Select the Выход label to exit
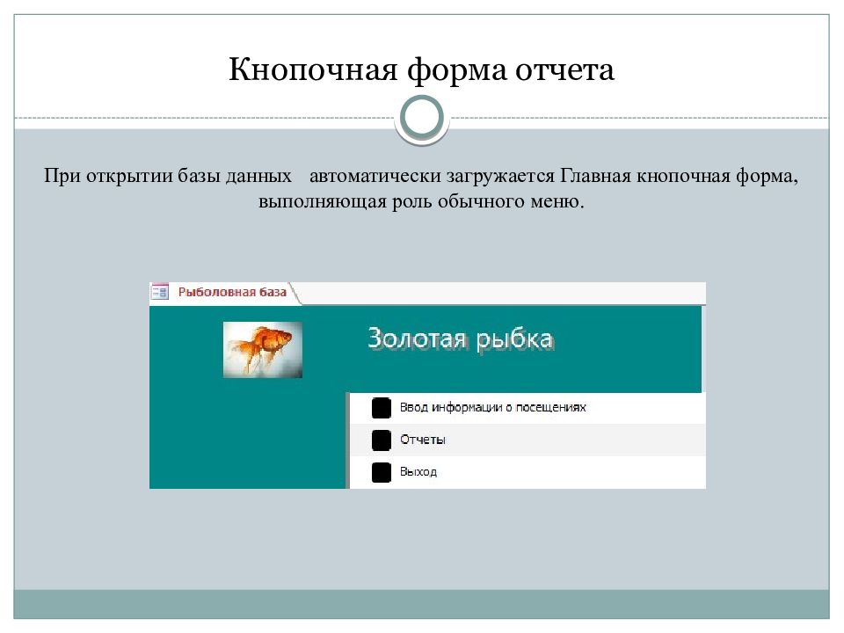This screenshot has width=844, height=633. 418,472
